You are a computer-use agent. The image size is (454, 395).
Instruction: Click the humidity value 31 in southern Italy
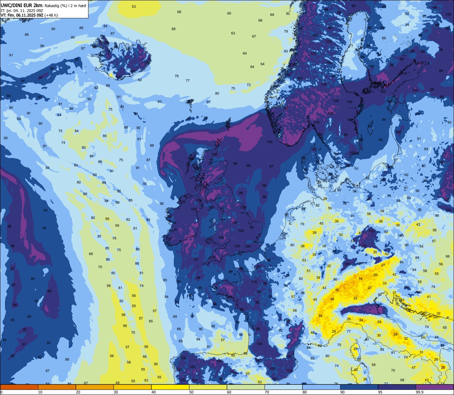(x=421, y=352)
